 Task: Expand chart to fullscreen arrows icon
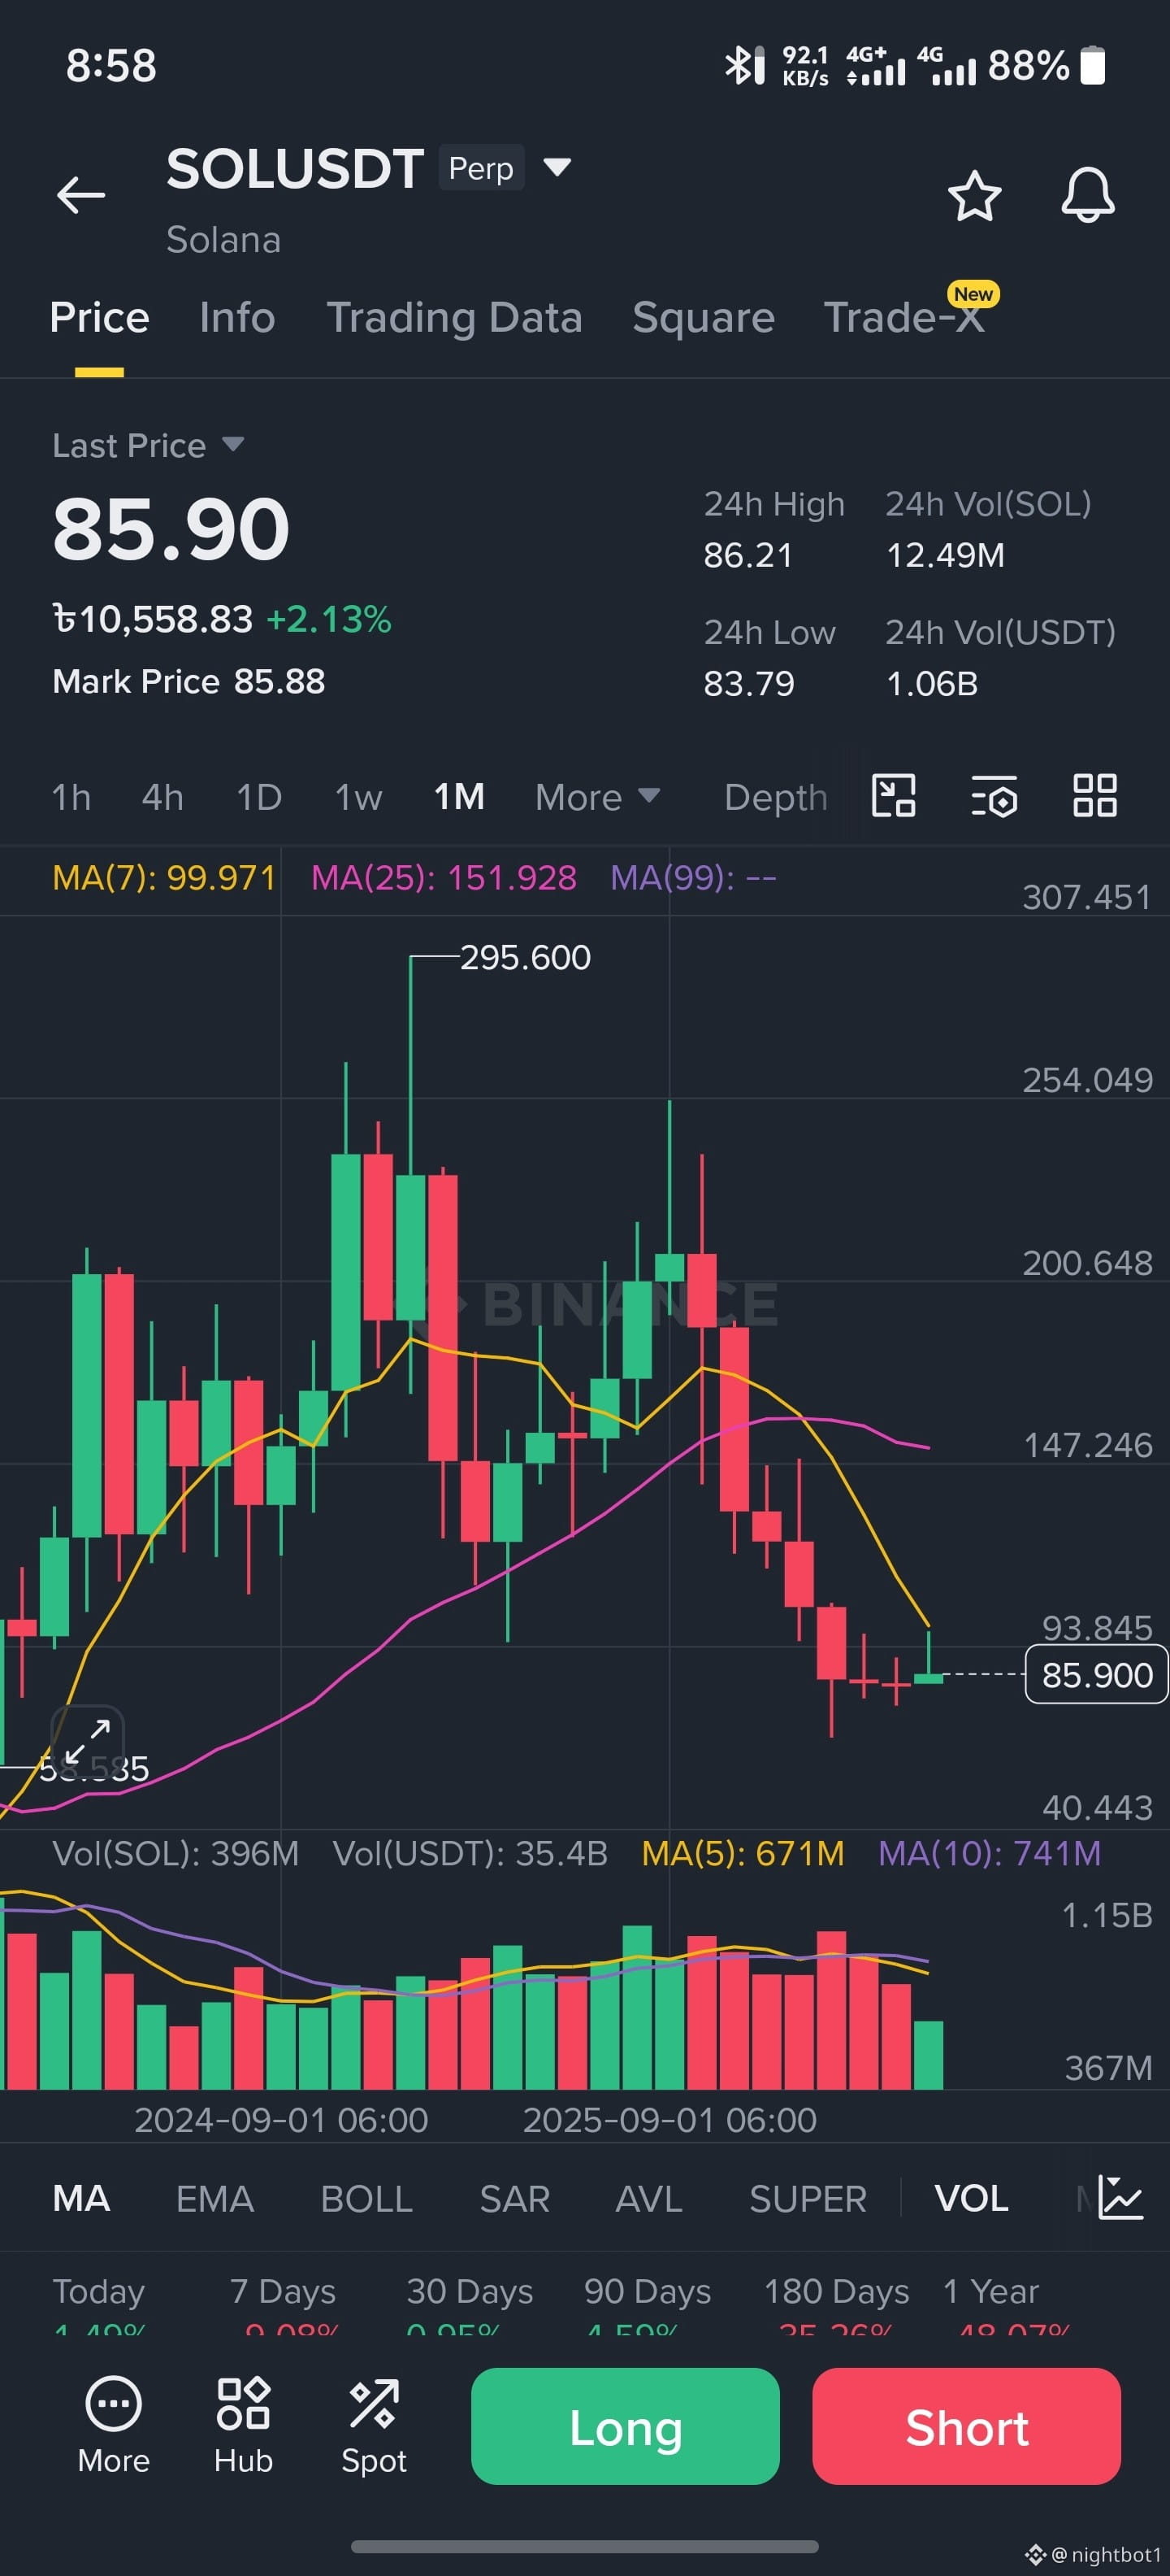point(88,1741)
